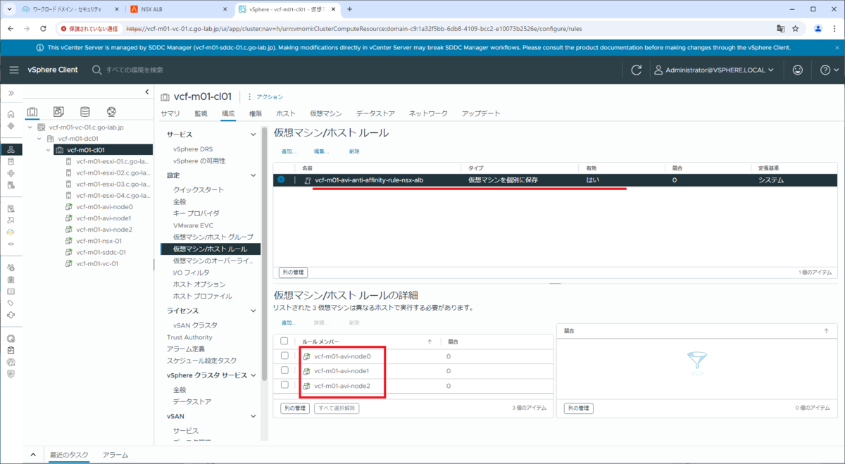Expand the left navigation rail with double chevron
The image size is (845, 464).
tap(11, 93)
